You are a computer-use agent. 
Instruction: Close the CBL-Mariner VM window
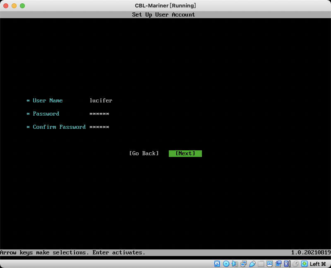tap(6, 6)
